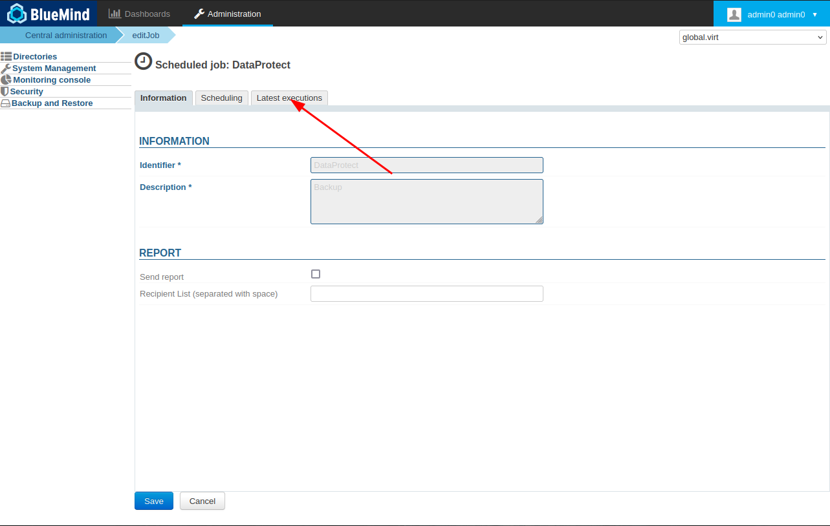Open the global.virt domain dropdown
The width and height of the screenshot is (830, 526).
pyautogui.click(x=752, y=37)
